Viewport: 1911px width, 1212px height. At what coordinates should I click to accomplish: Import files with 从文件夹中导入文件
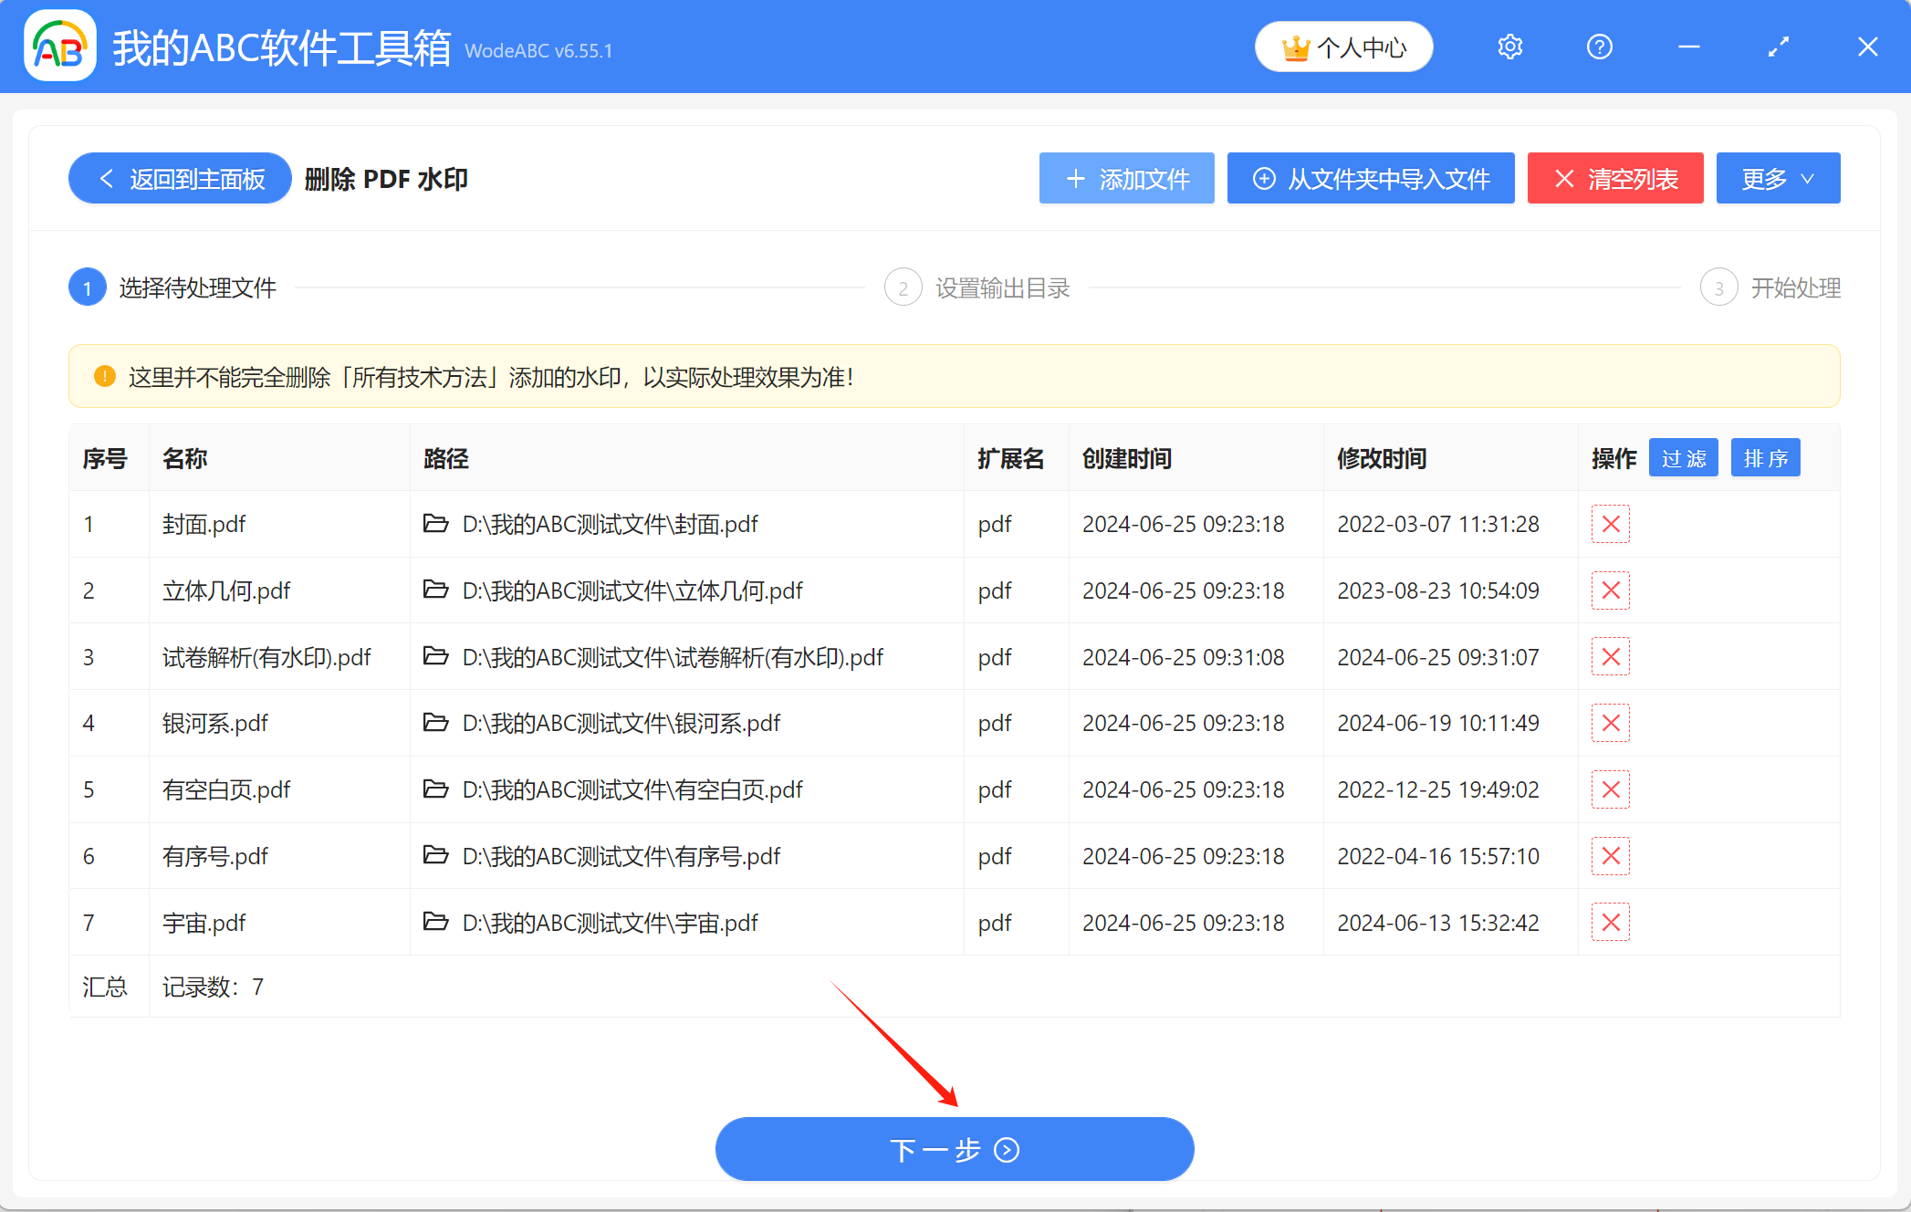[1370, 179]
